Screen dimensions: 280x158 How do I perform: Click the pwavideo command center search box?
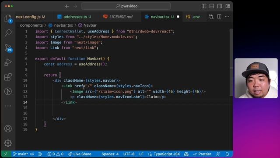(126, 6)
